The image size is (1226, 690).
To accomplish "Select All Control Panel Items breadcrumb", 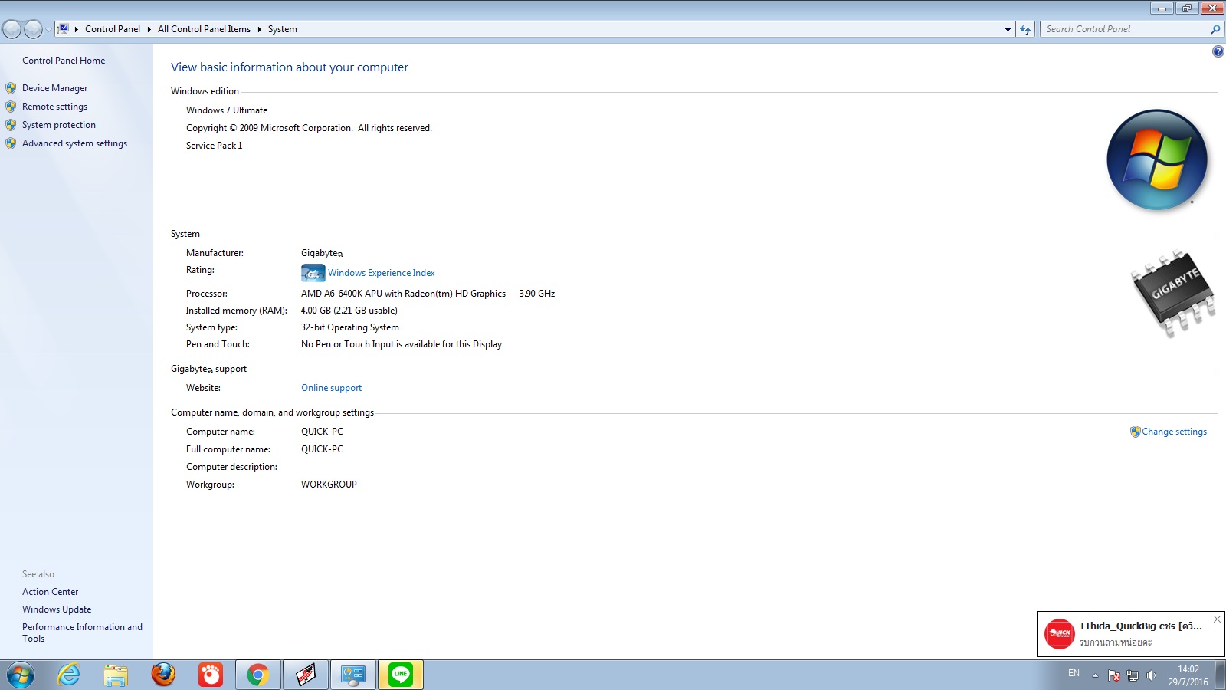I will [204, 29].
